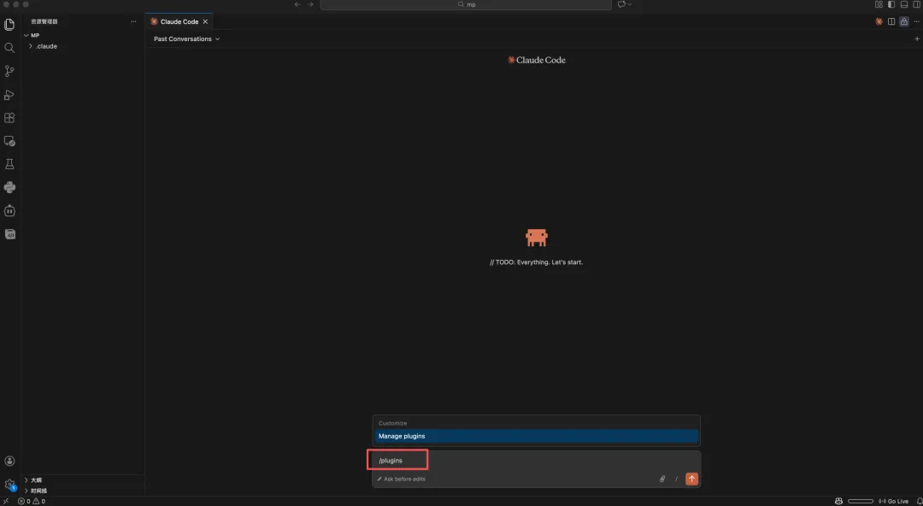923x506 pixels.
Task: Open the Search view in activity bar
Action: click(x=9, y=48)
